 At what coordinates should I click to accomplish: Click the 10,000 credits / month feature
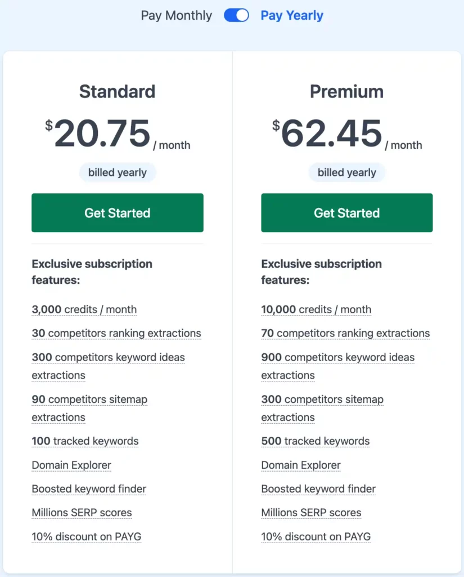click(x=316, y=309)
